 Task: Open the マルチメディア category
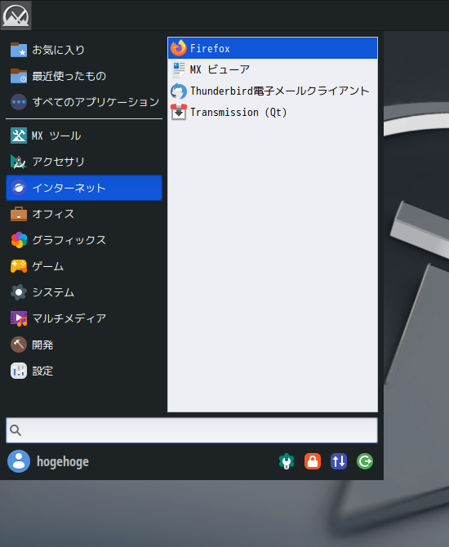(84, 318)
